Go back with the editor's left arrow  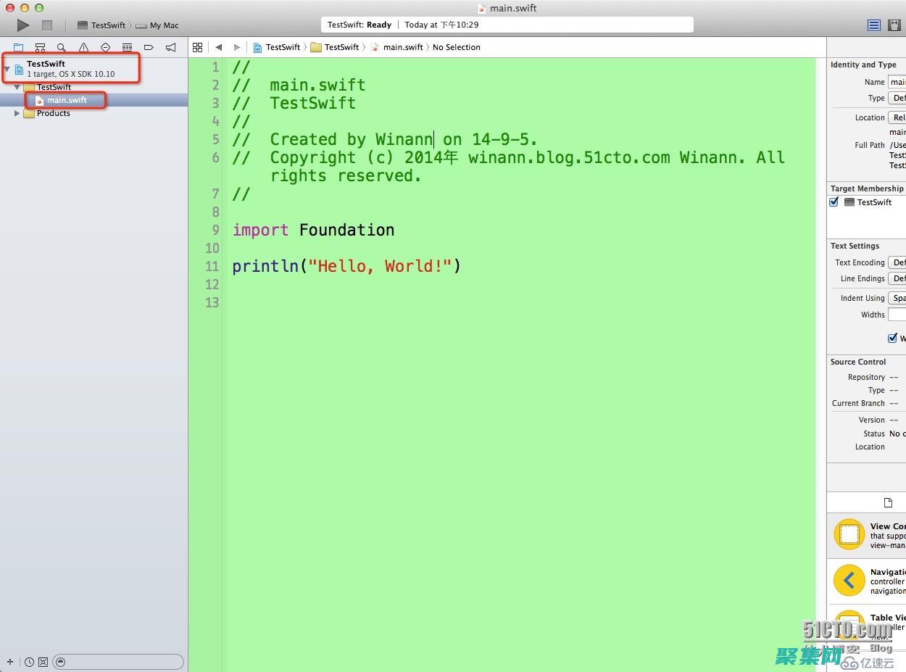pos(218,47)
